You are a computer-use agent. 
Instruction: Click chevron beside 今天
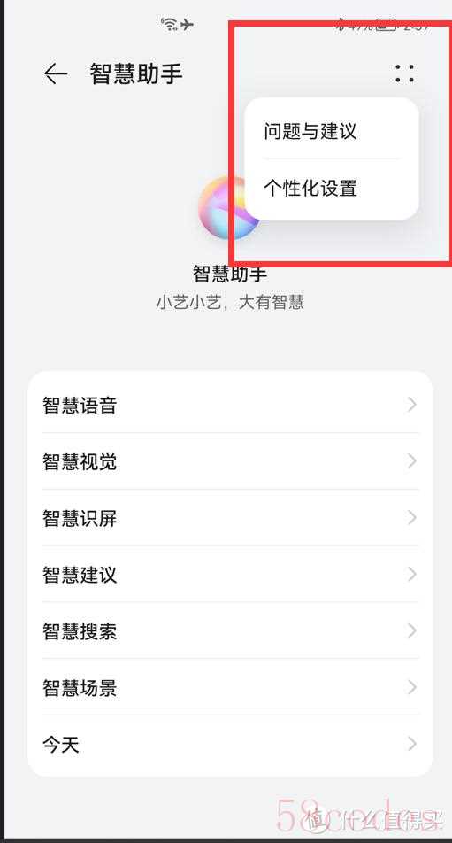(x=411, y=744)
